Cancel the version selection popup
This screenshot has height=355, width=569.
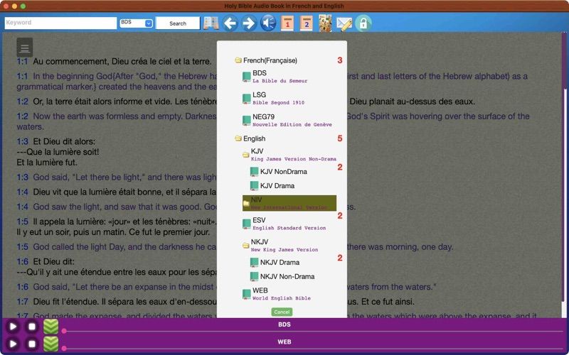282,312
